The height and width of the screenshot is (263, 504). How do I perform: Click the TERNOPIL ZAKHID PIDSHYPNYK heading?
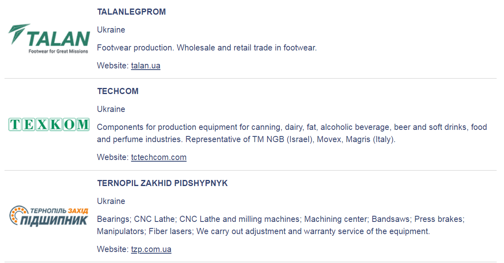(x=162, y=183)
